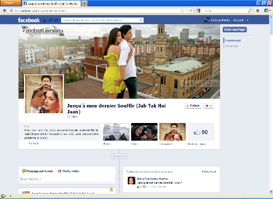Open the Firefox menu button
This screenshot has width=273, height=199.
(x=10, y=3)
